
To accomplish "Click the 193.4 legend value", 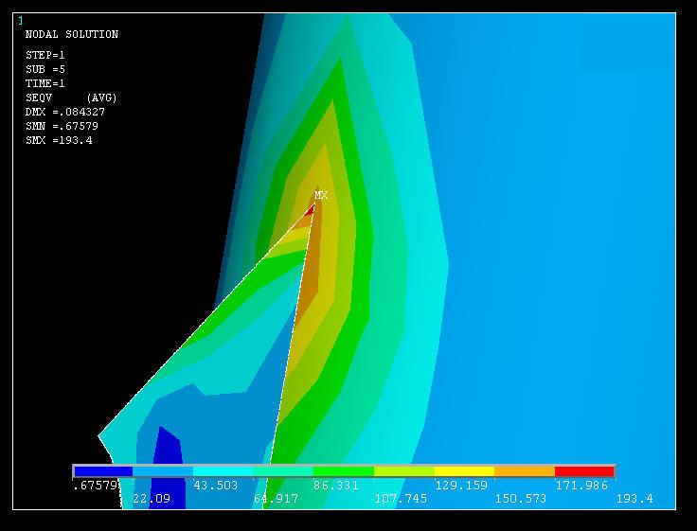I will [x=634, y=499].
